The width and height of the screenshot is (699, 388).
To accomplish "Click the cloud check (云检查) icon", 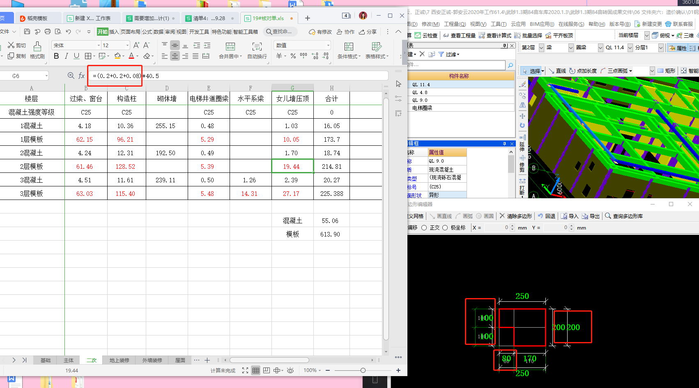I will coord(426,35).
